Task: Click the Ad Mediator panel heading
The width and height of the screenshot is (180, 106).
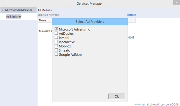Action: tap(45, 10)
